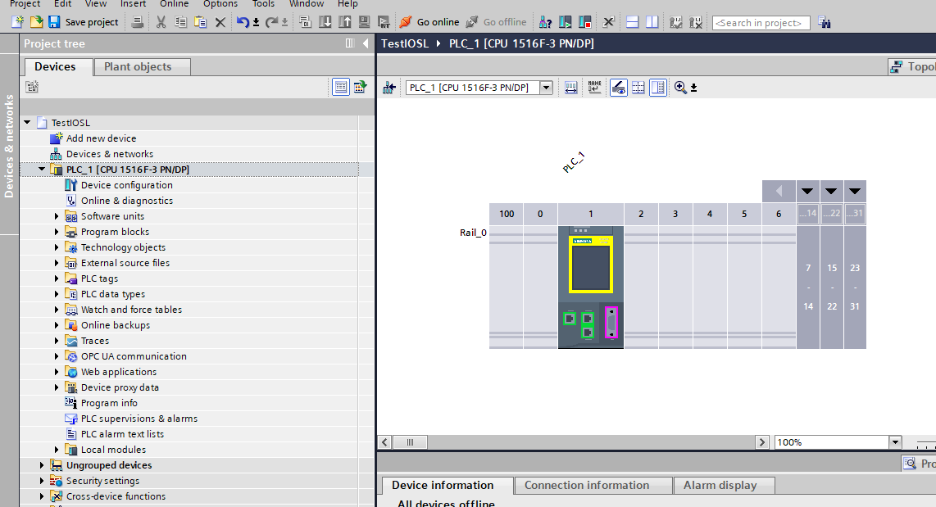The width and height of the screenshot is (936, 507).
Task: Open project using the folder toolbar icon
Action: [36, 22]
